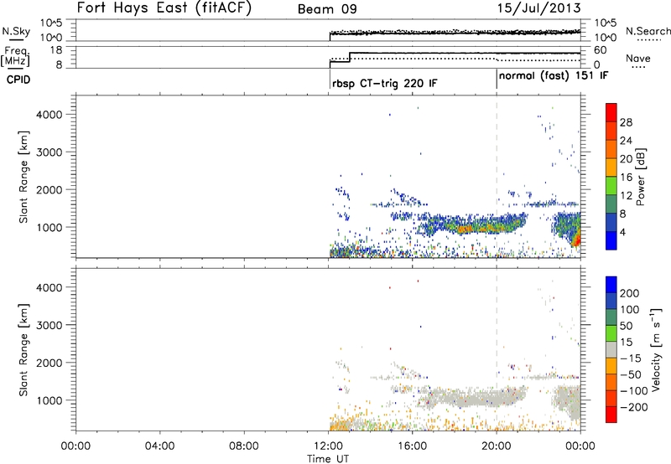Click the 'N.Sky' legend label
671x464 pixels.
click(x=16, y=31)
